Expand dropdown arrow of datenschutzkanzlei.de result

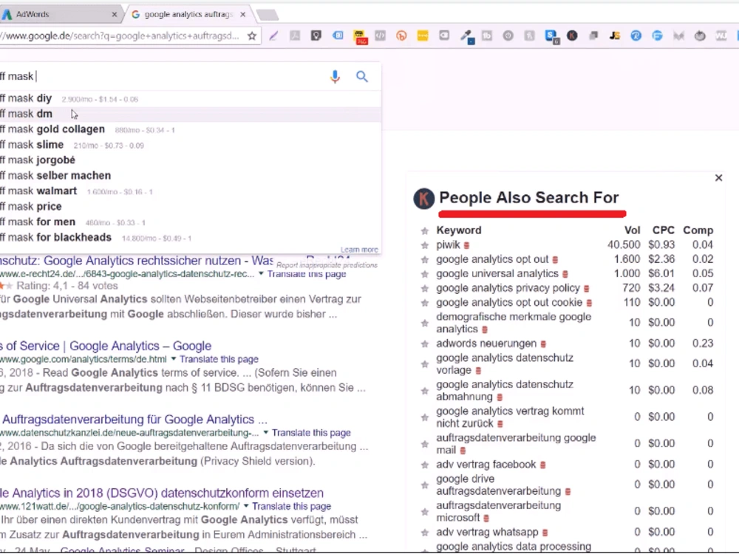coord(266,432)
